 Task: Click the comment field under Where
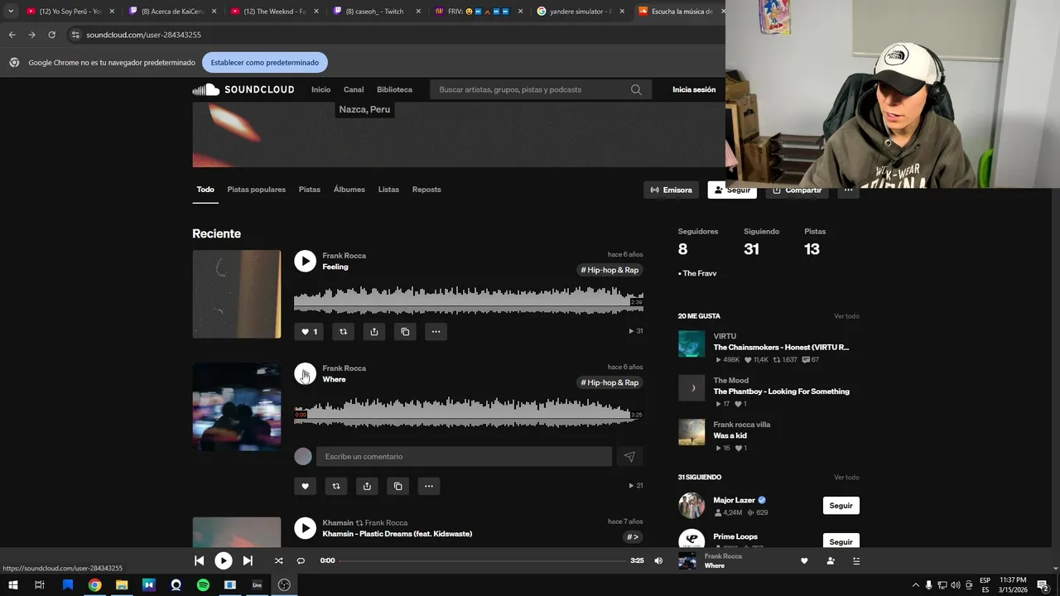464,456
